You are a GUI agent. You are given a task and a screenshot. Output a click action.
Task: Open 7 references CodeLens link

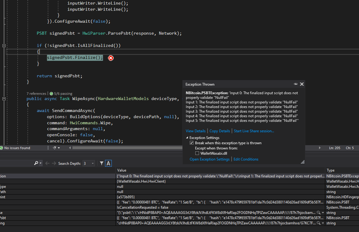pyautogui.click(x=37, y=93)
